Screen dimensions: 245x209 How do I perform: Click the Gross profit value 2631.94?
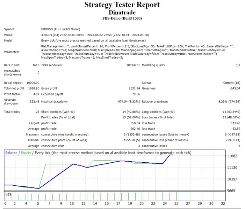(134, 88)
